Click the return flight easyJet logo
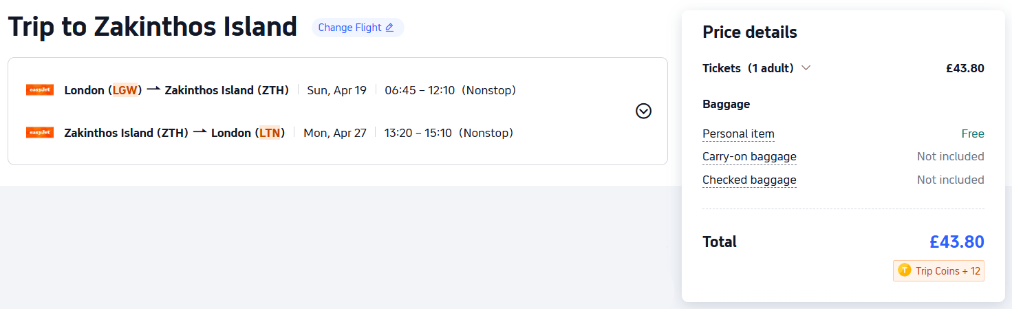 click(39, 132)
